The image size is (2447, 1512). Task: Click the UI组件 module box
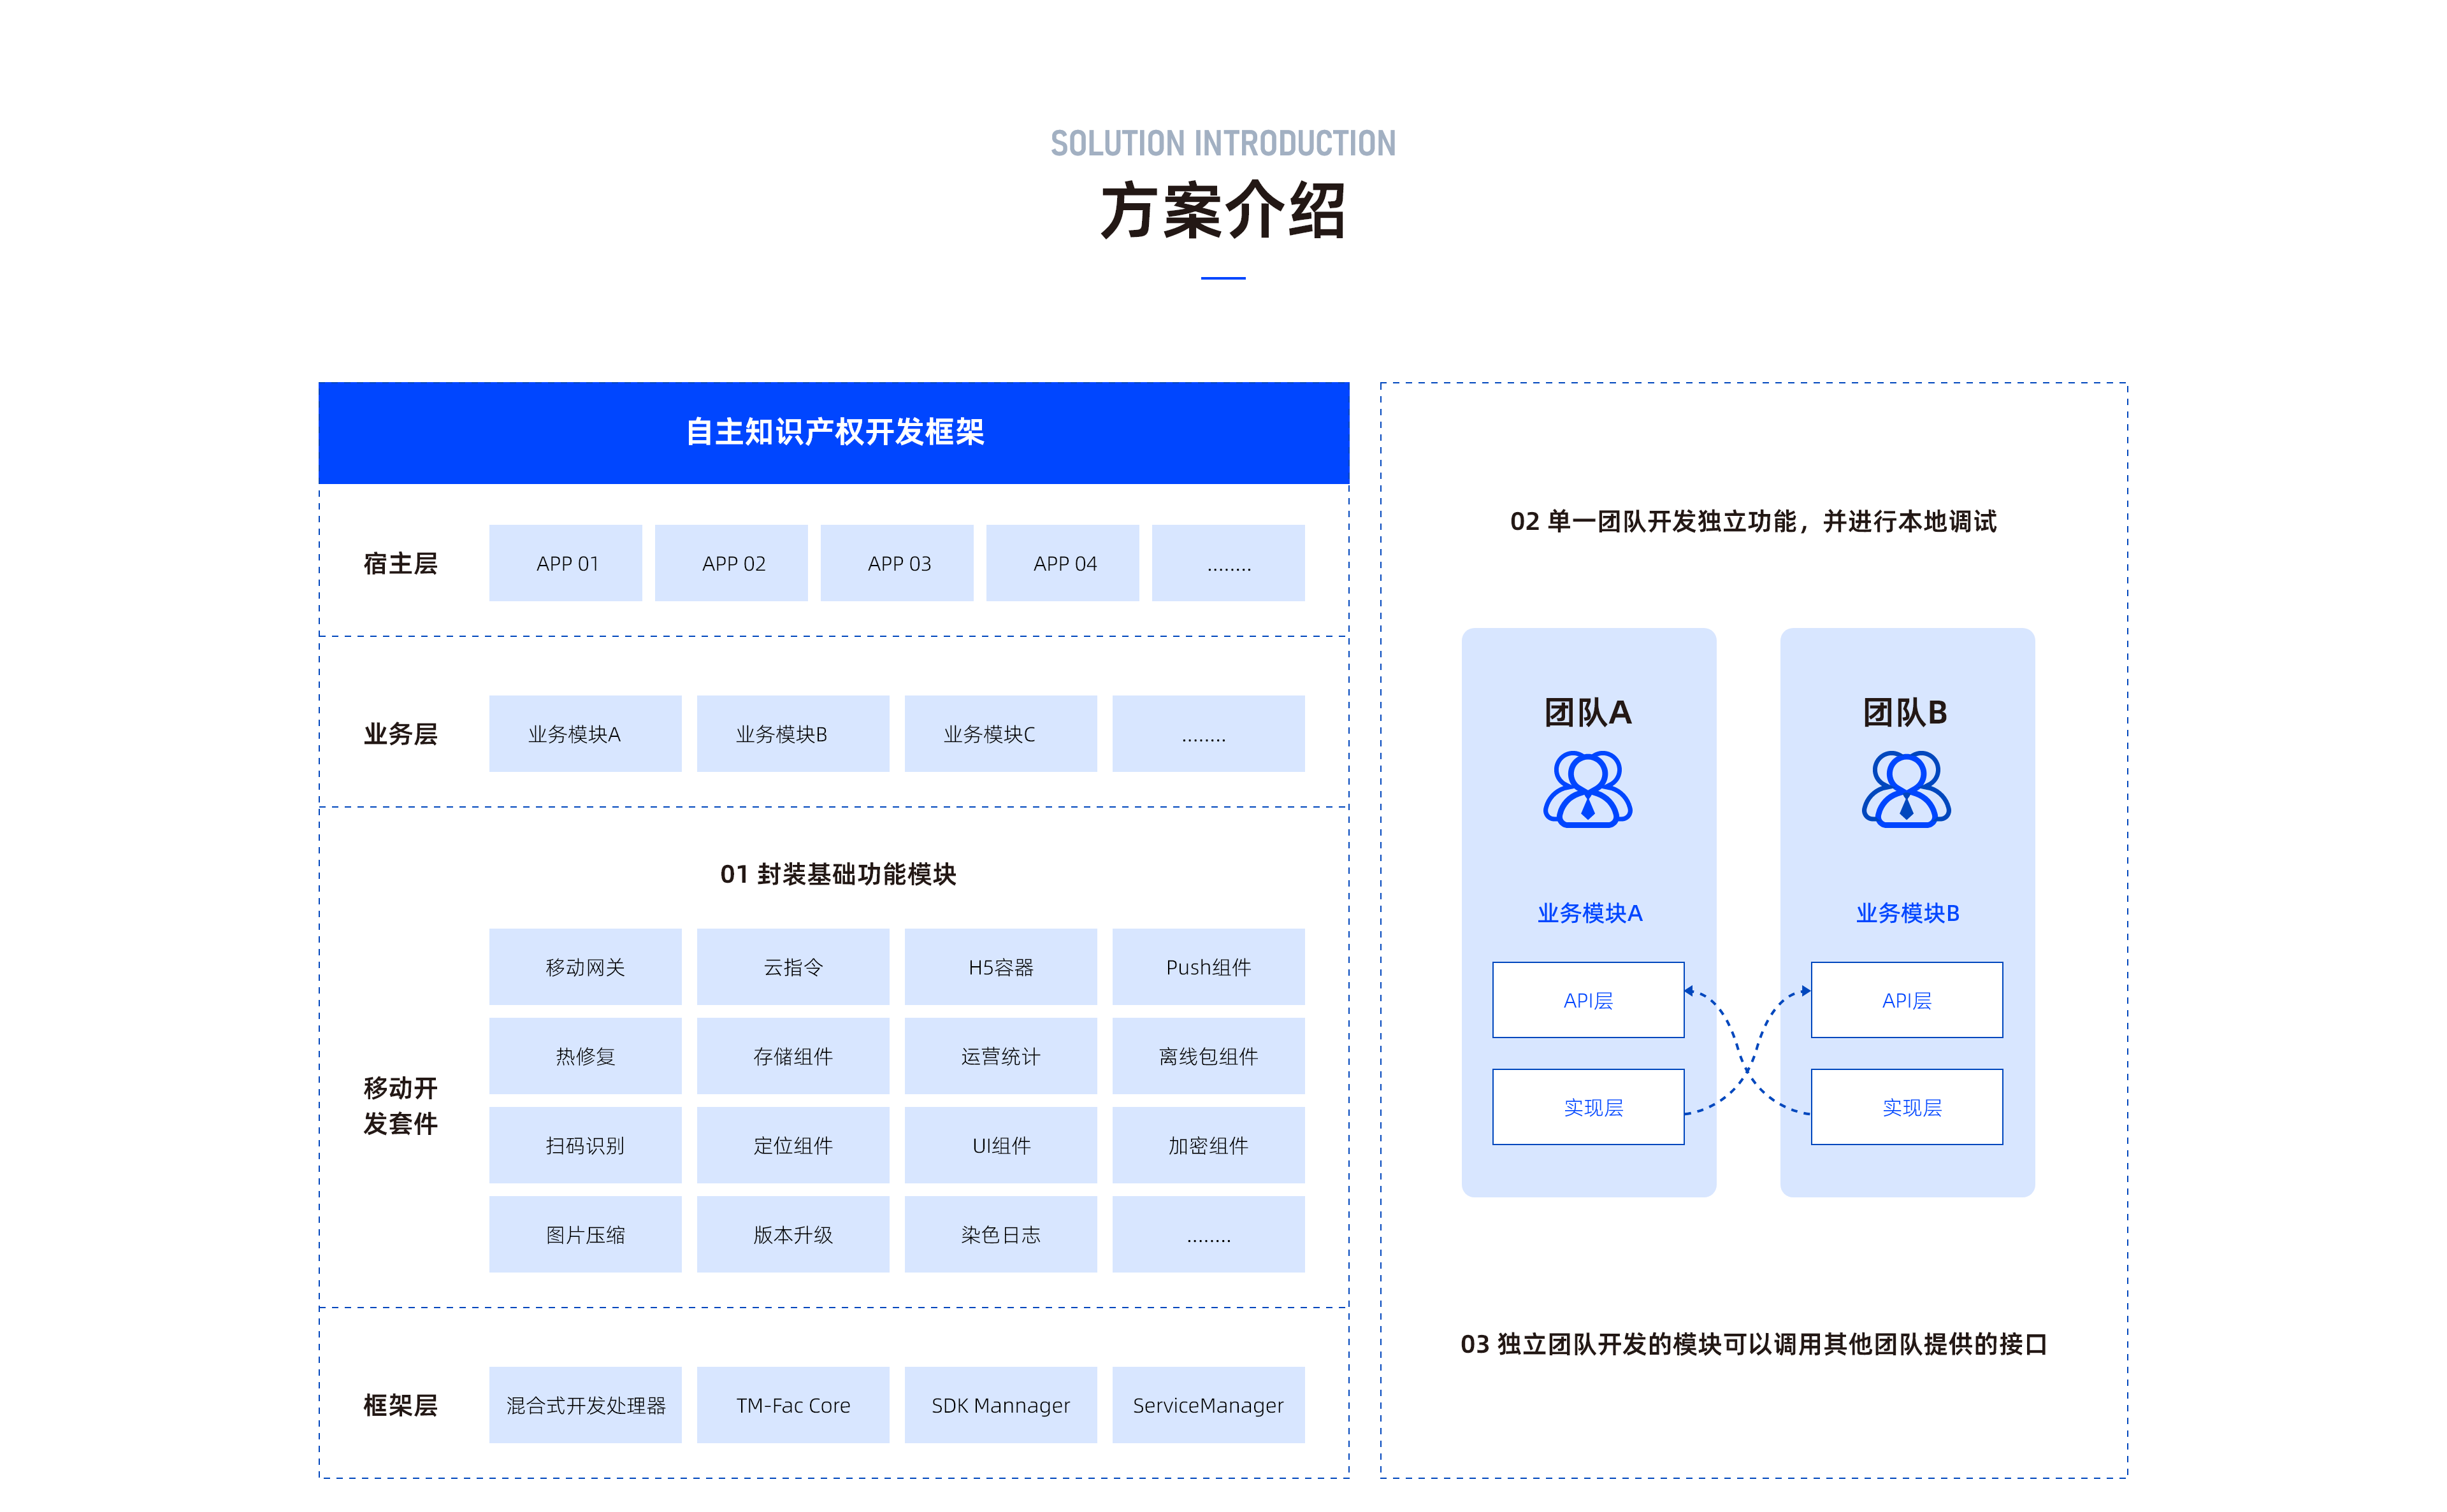pos(1000,1145)
